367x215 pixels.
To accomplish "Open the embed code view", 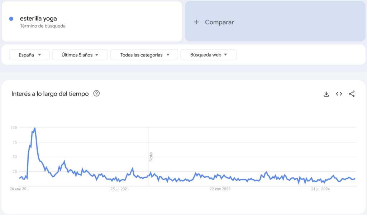I will (339, 94).
